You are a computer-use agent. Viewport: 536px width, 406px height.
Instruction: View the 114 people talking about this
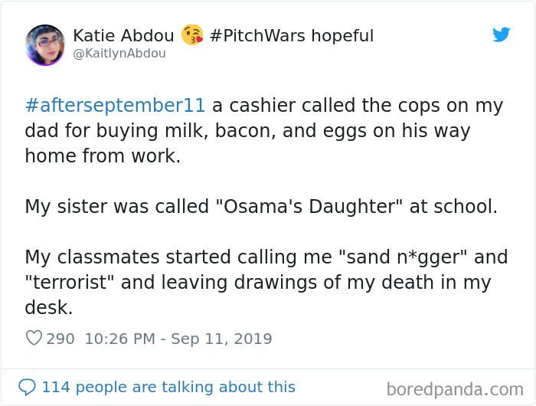(168, 387)
